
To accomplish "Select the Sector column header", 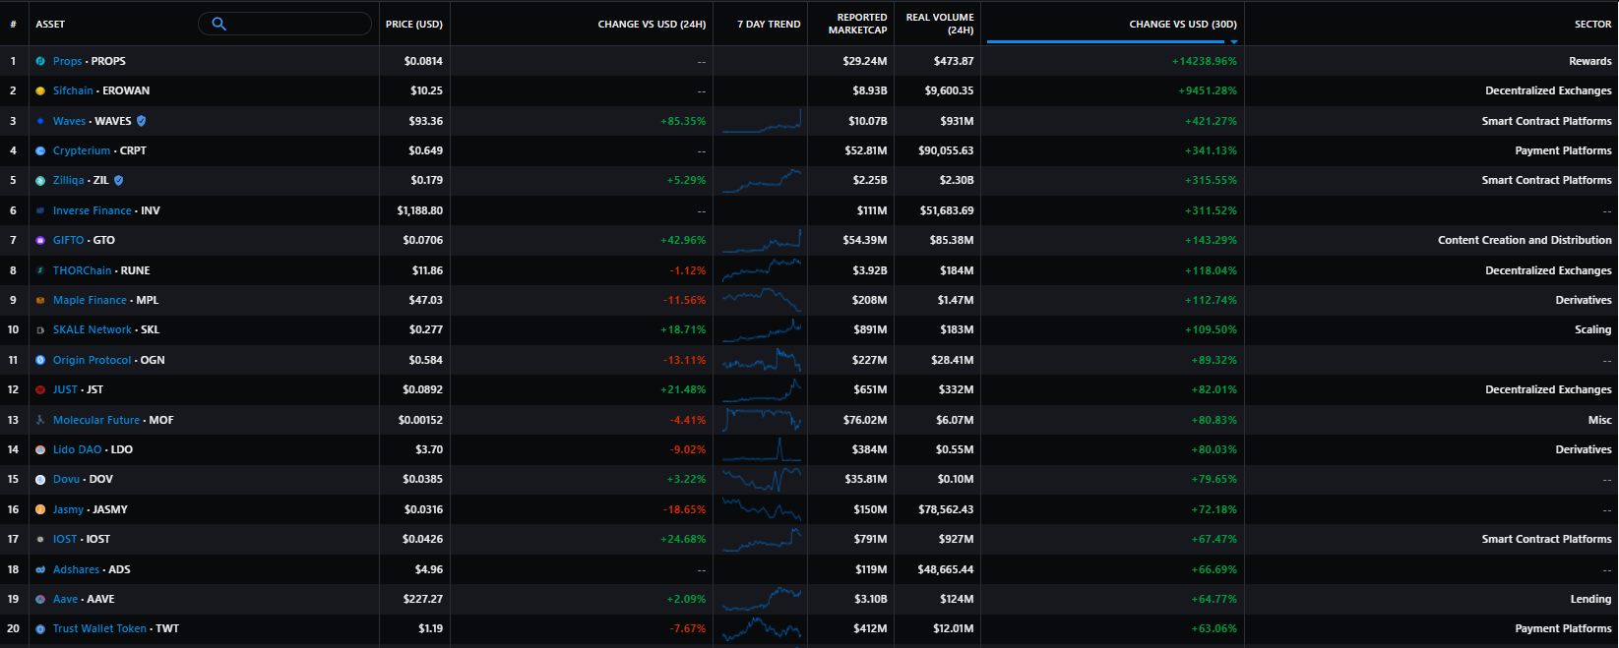I will click(1592, 24).
